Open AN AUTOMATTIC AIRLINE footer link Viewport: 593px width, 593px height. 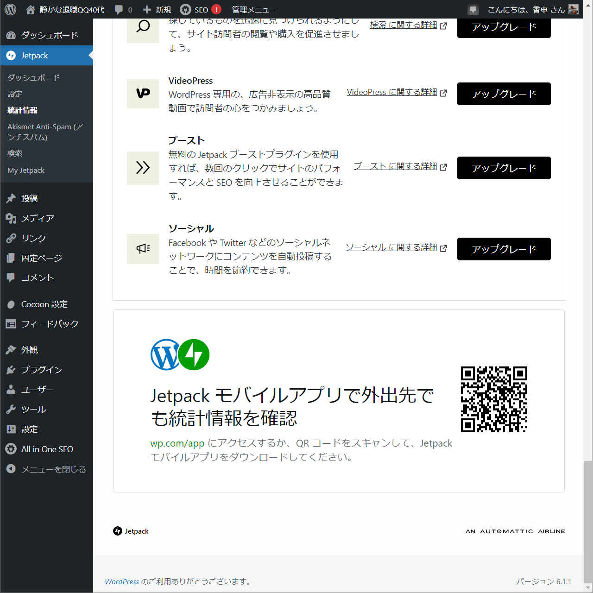[515, 531]
